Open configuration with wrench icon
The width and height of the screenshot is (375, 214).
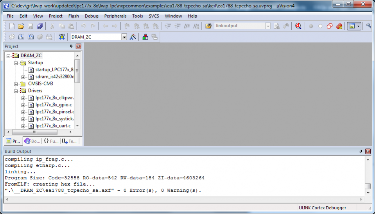(368, 26)
